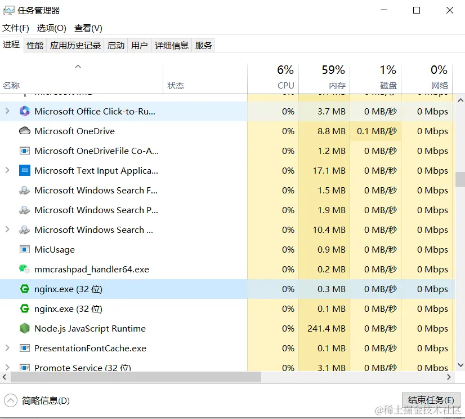The width and height of the screenshot is (465, 419).
Task: Click the Microsoft Windows Search F... icon
Action: pyautogui.click(x=25, y=190)
